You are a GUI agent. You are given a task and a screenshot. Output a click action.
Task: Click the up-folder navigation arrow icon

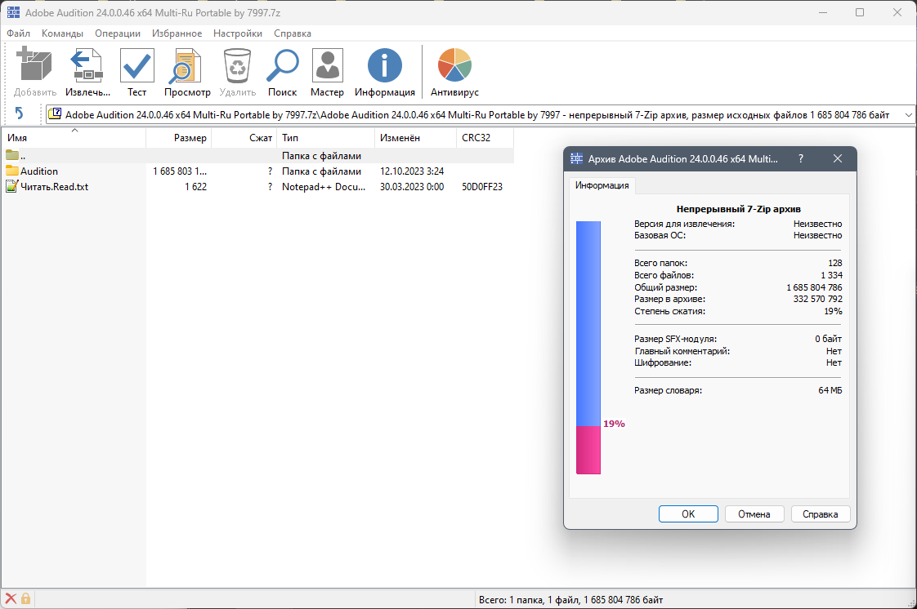tap(20, 114)
